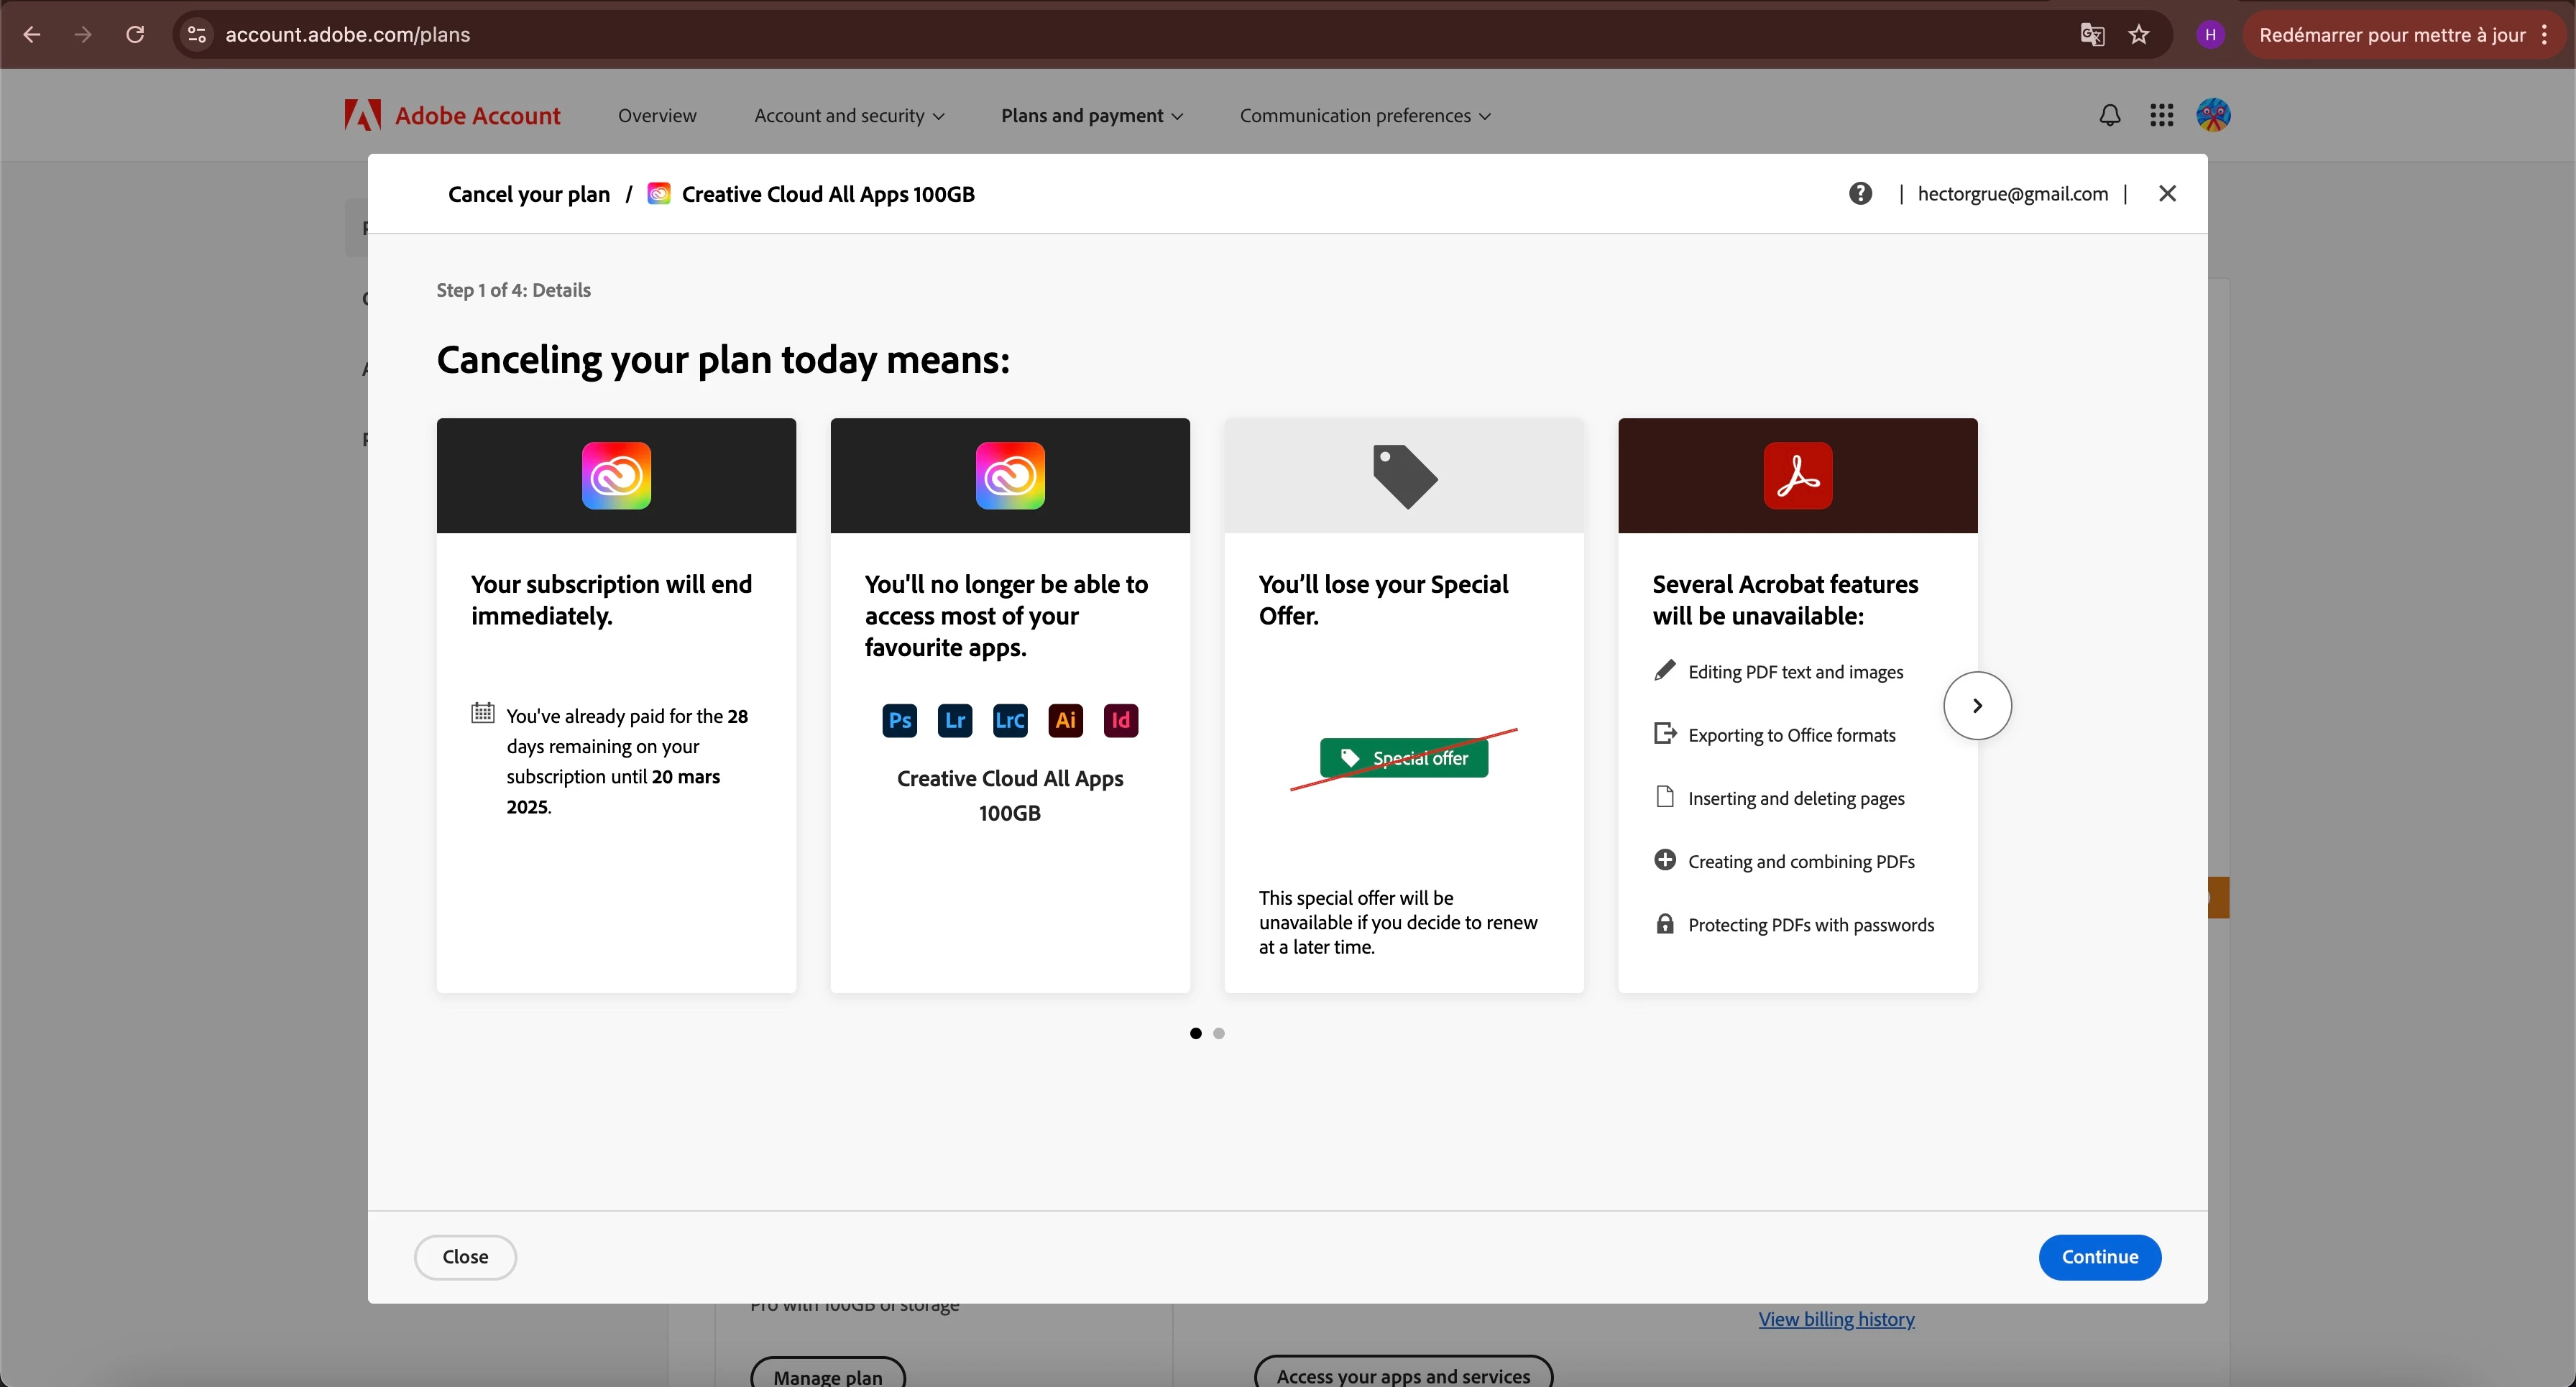Click the Lightroom Classic app icon
The width and height of the screenshot is (2576, 1387).
tap(1010, 720)
